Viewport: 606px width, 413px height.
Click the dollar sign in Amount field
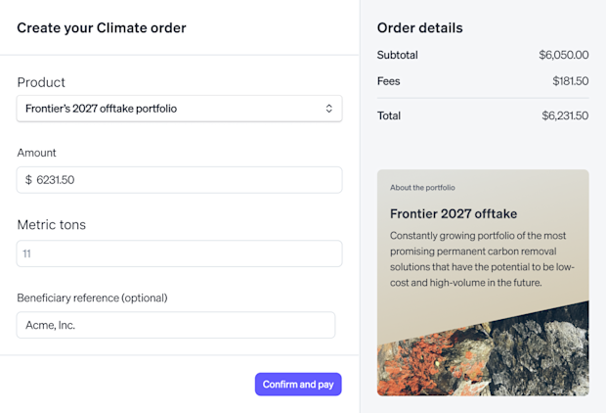point(28,180)
